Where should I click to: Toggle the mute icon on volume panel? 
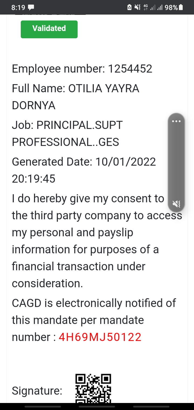(x=176, y=204)
